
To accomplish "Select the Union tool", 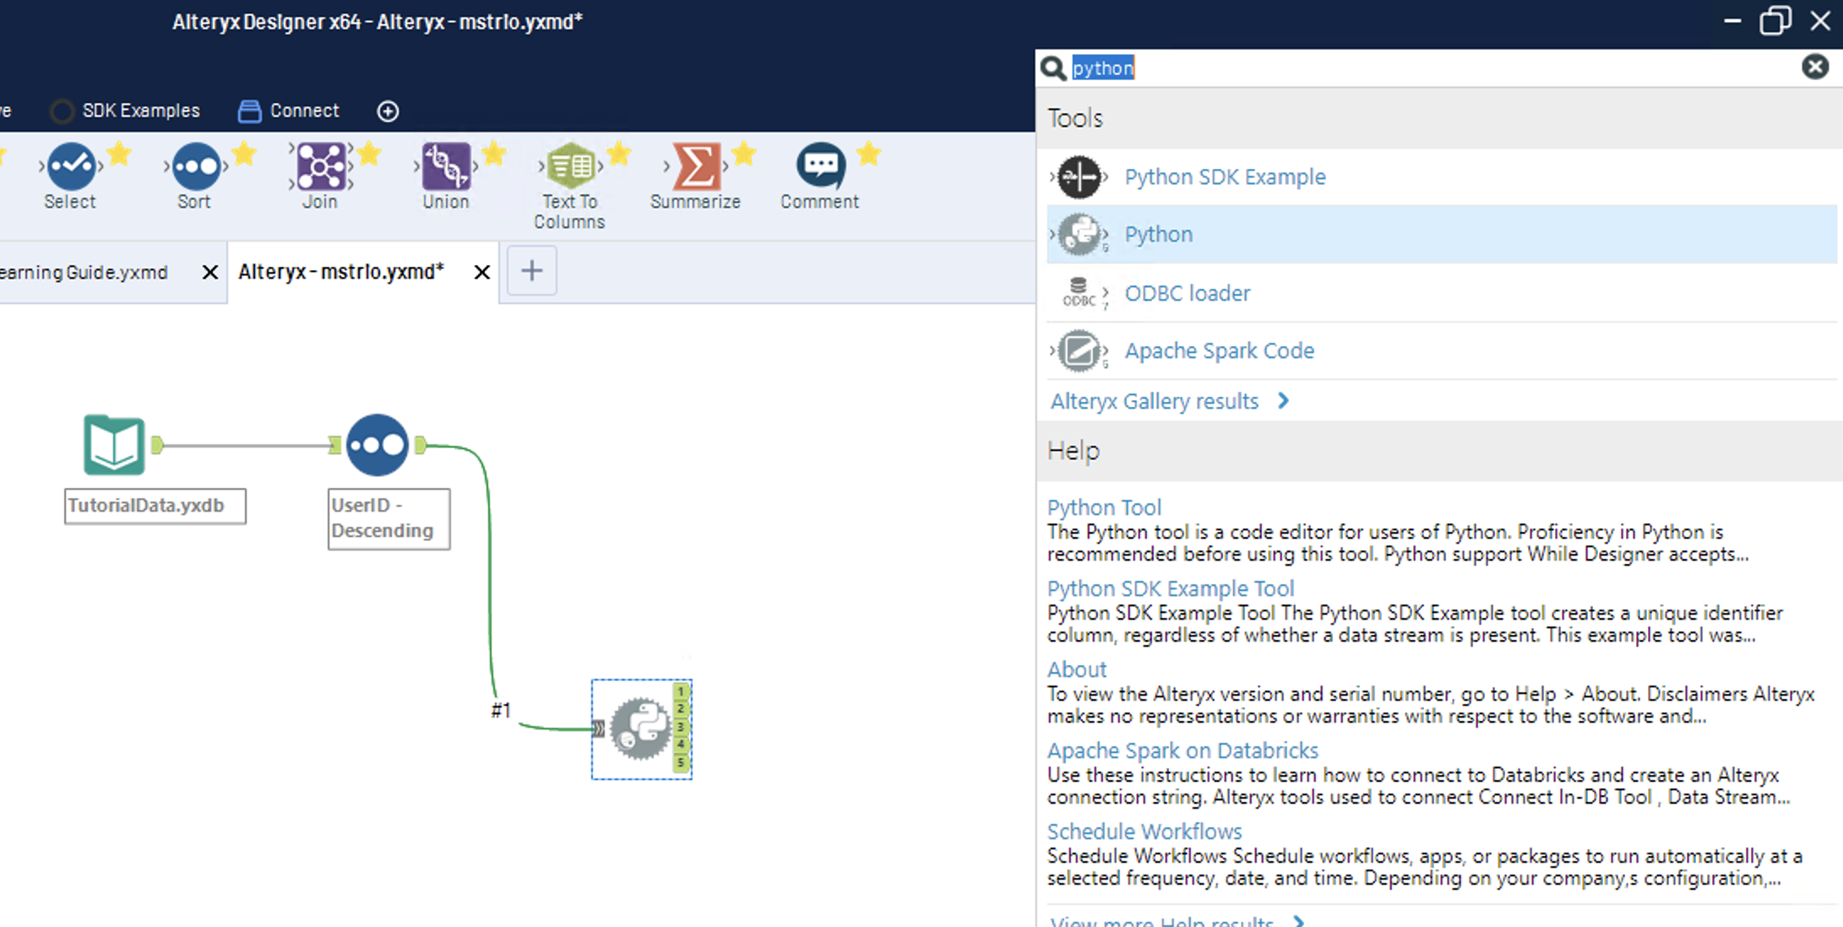I will click(x=445, y=169).
